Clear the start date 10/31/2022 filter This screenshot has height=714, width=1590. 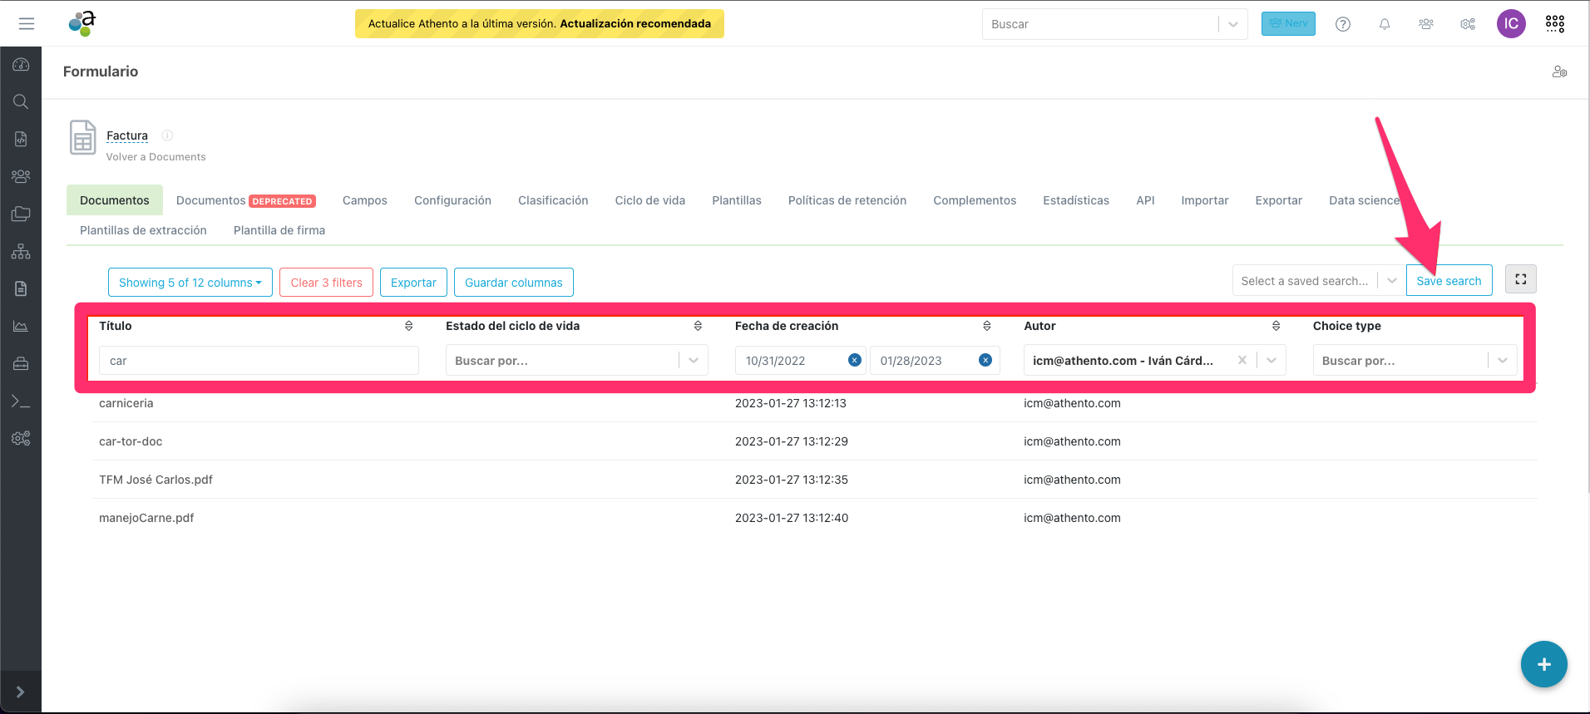click(x=854, y=360)
